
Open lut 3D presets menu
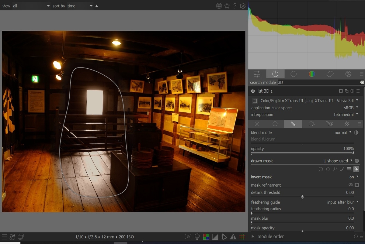(358, 91)
